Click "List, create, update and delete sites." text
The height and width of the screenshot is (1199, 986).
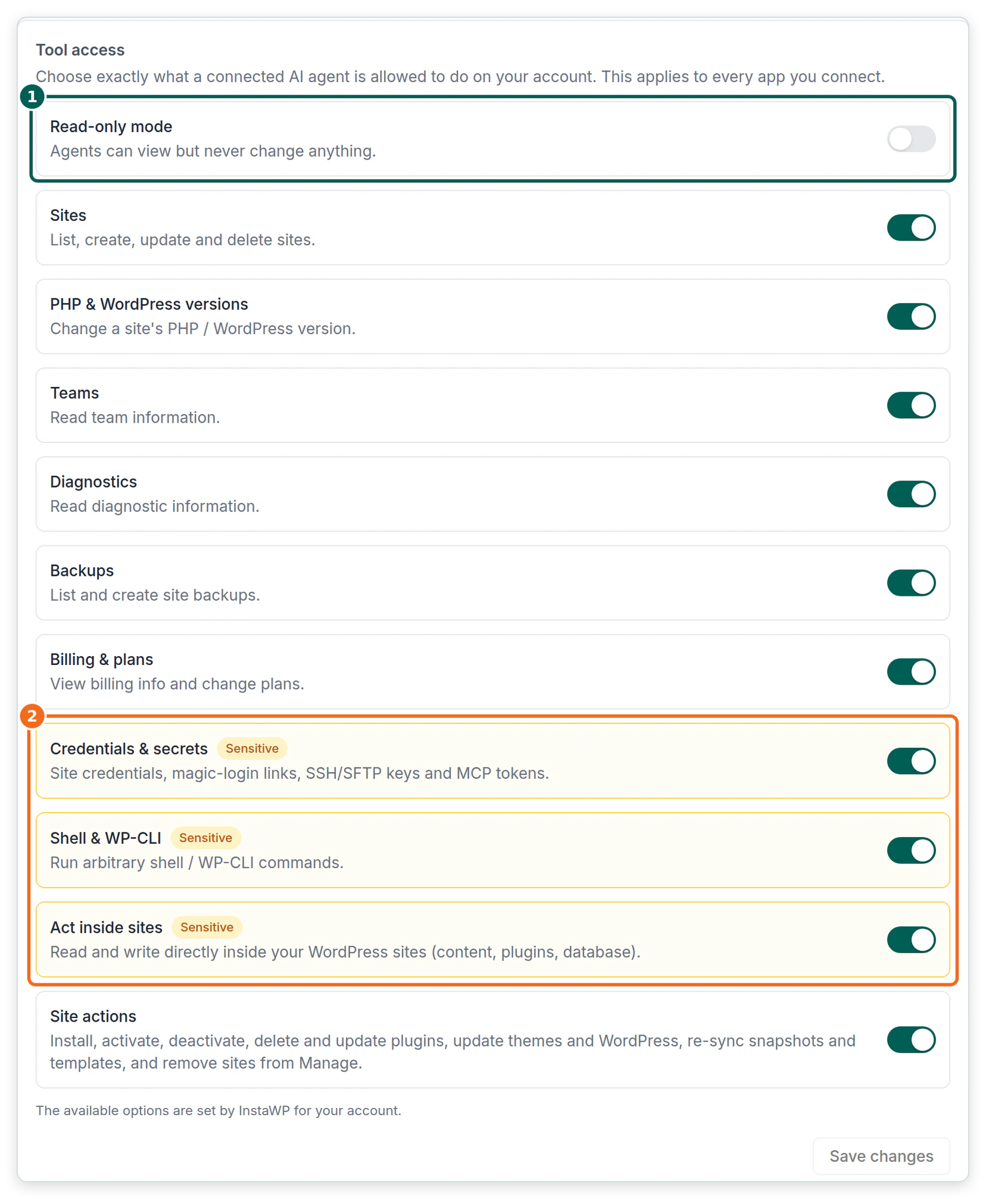coord(182,240)
